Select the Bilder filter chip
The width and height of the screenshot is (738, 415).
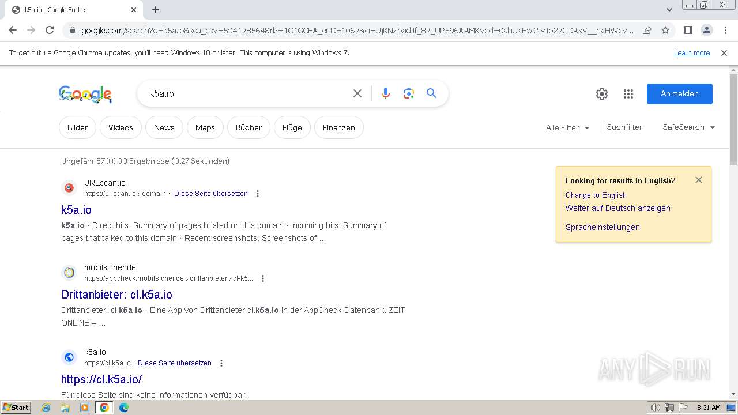(77, 127)
